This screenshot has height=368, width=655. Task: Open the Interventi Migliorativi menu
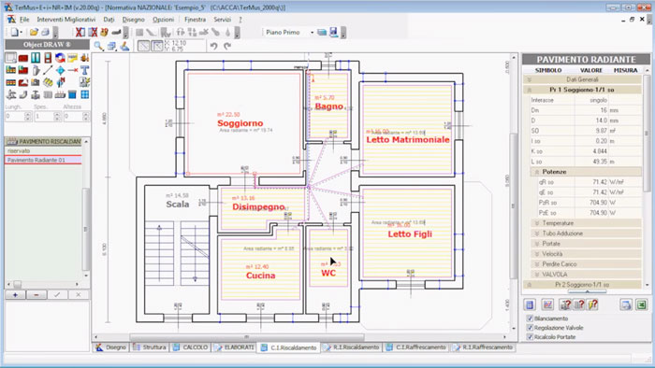point(66,20)
